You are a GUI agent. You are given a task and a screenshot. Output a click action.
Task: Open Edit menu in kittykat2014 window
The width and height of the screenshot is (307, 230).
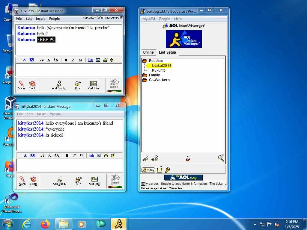pos(30,114)
